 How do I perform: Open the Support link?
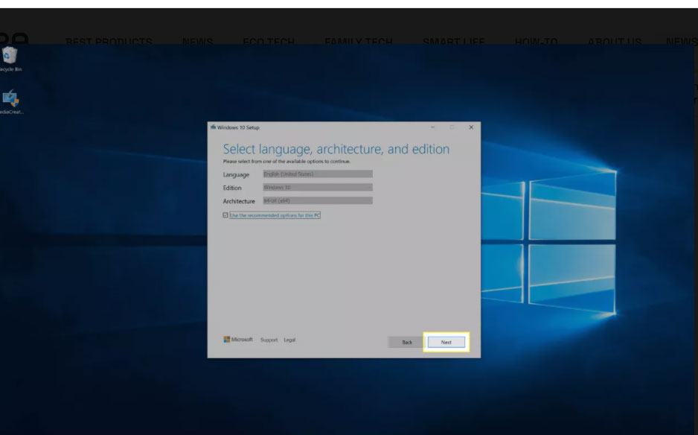click(269, 340)
